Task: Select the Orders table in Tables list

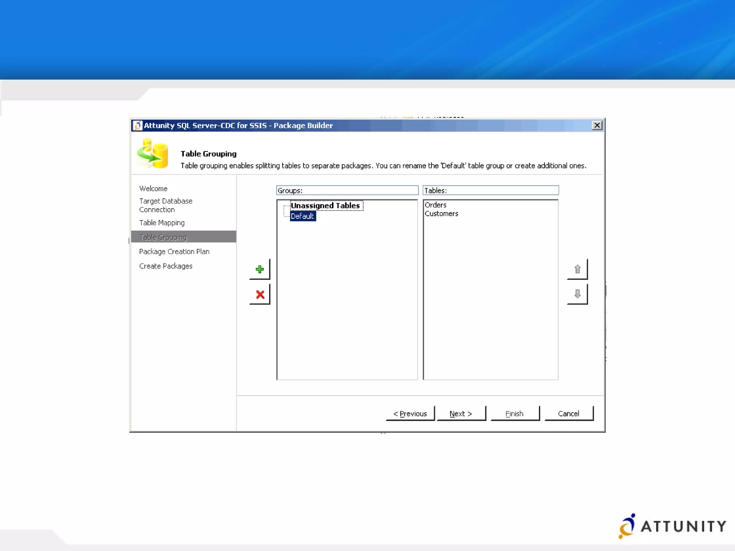Action: tap(435, 205)
